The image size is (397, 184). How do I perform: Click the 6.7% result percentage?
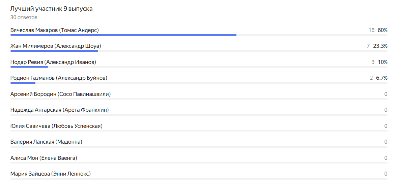tap(382, 78)
